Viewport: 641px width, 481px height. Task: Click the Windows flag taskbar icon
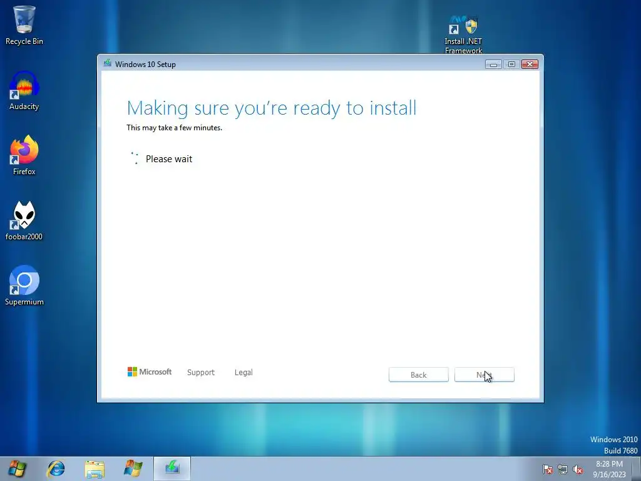(x=133, y=468)
